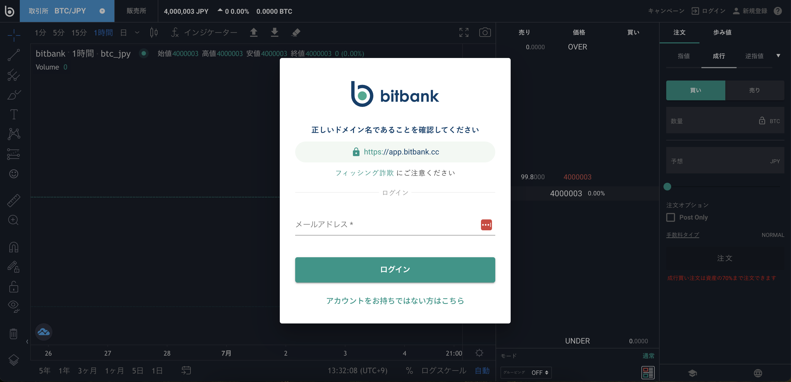
Task: Click the bitbank logo in top-left corner
Action: point(10,11)
